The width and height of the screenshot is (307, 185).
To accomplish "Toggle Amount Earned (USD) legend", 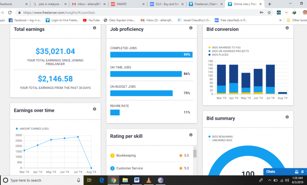I will pos(32,129).
